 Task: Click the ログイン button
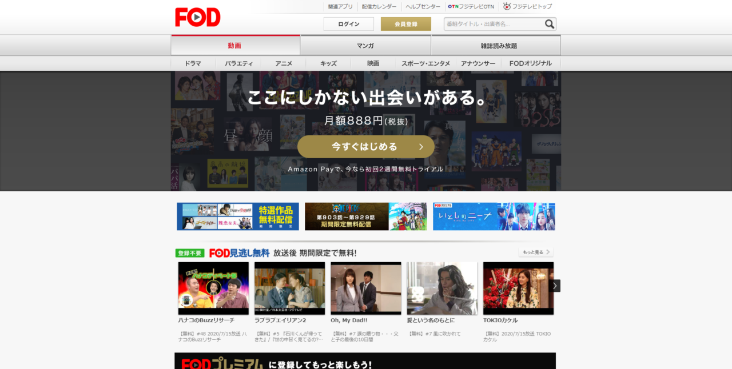click(x=349, y=24)
